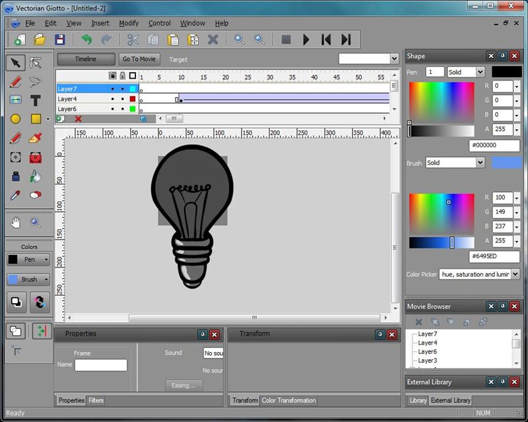Switch to the Color Transformation tab

[289, 400]
